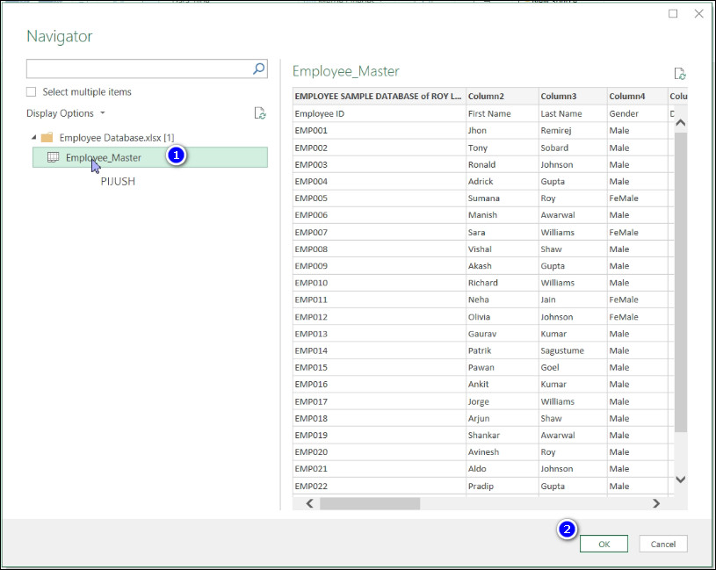Click the down arrow on the vertical scrollbar

tap(680, 480)
